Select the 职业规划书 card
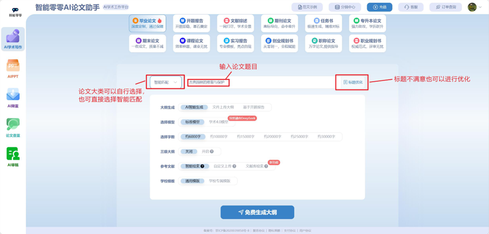Viewport: 489px width, 234px height. point(367,44)
